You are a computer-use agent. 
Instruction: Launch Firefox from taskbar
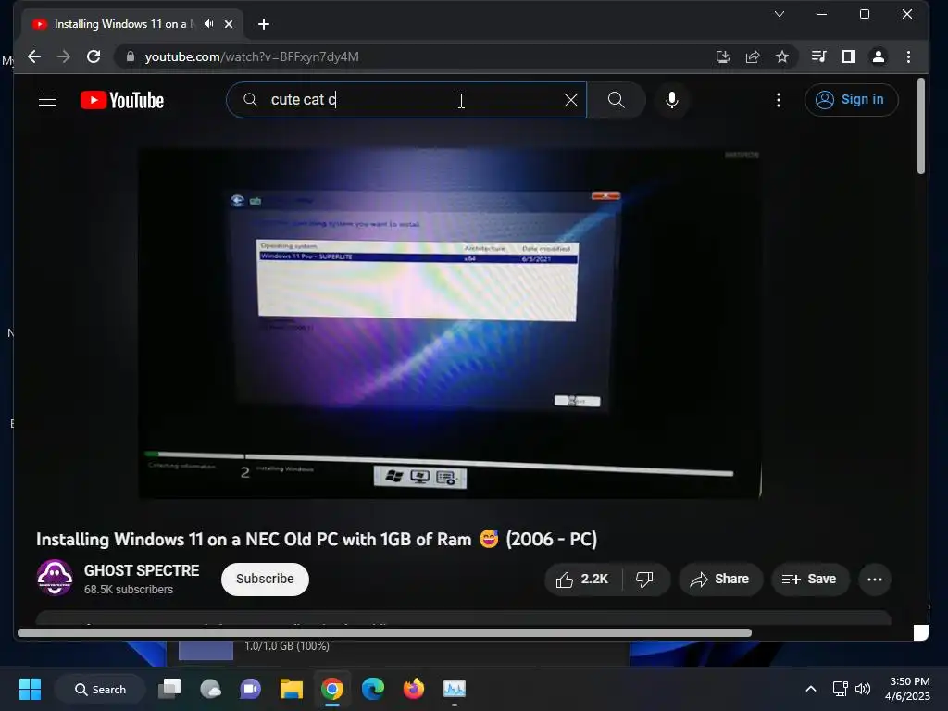414,689
